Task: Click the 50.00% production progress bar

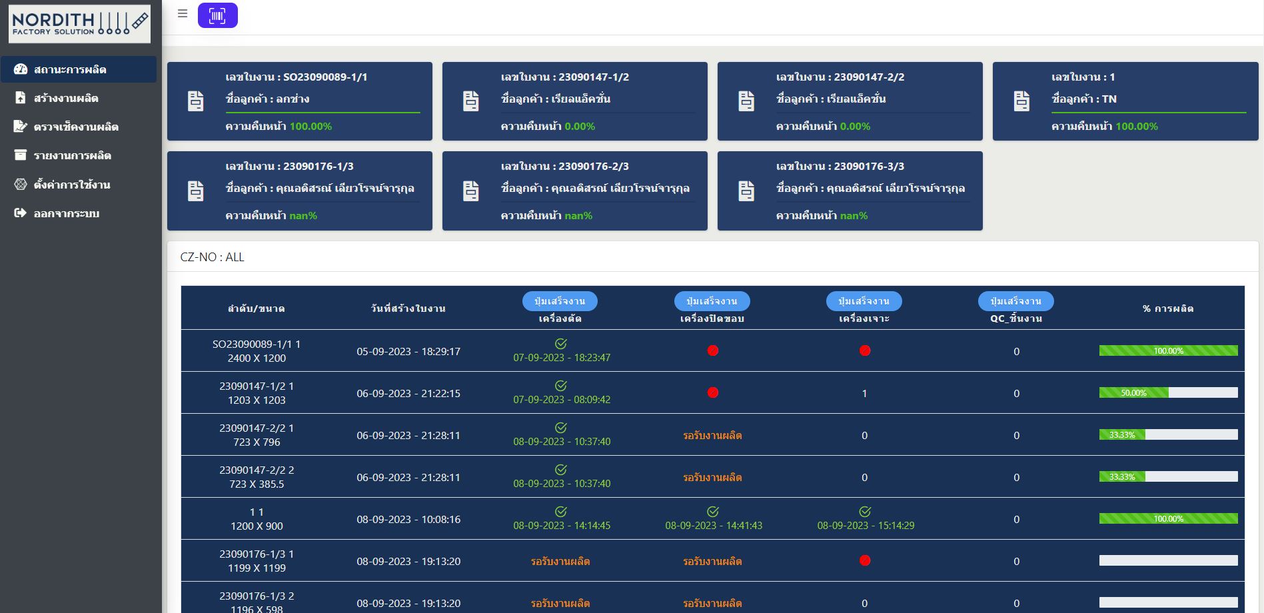Action: [1167, 393]
